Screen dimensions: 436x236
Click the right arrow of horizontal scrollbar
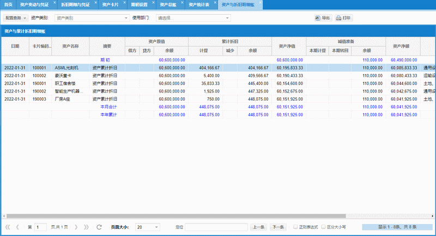pyautogui.click(x=432, y=216)
